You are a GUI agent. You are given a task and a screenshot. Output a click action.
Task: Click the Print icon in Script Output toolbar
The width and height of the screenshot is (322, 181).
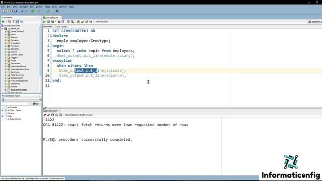point(56,115)
